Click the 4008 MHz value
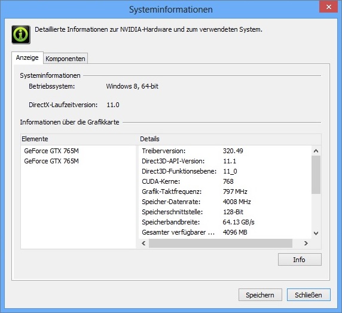Image resolution: width=342 pixels, height=313 pixels. [x=237, y=202]
